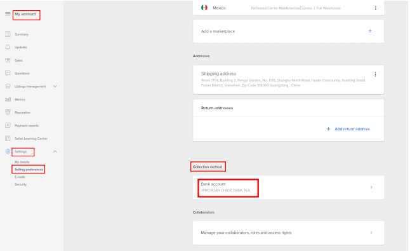The height and width of the screenshot is (251, 410).
Task: Click the Add a marketplace card
Action: tap(288, 31)
